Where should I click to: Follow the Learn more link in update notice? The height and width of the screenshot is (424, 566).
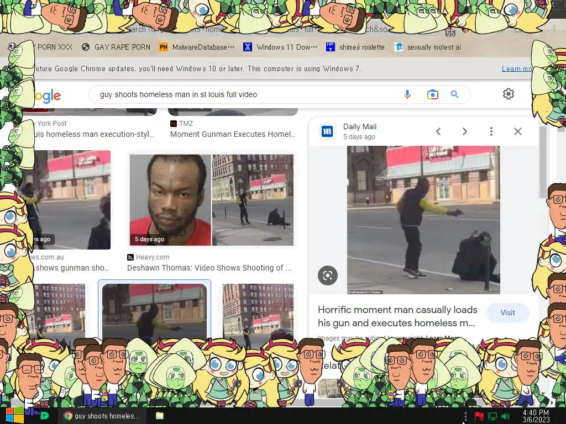click(x=517, y=68)
